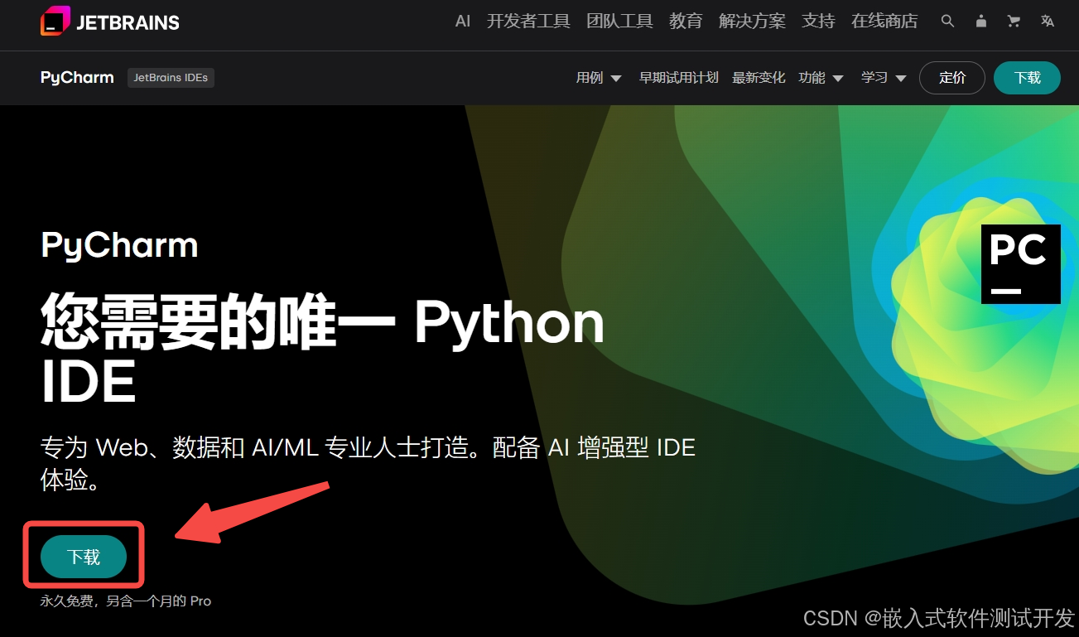The height and width of the screenshot is (637, 1079).
Task: Click the JetBrains logo
Action: click(109, 21)
